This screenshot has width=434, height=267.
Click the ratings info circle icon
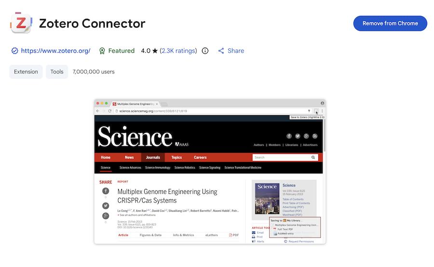[x=205, y=51]
